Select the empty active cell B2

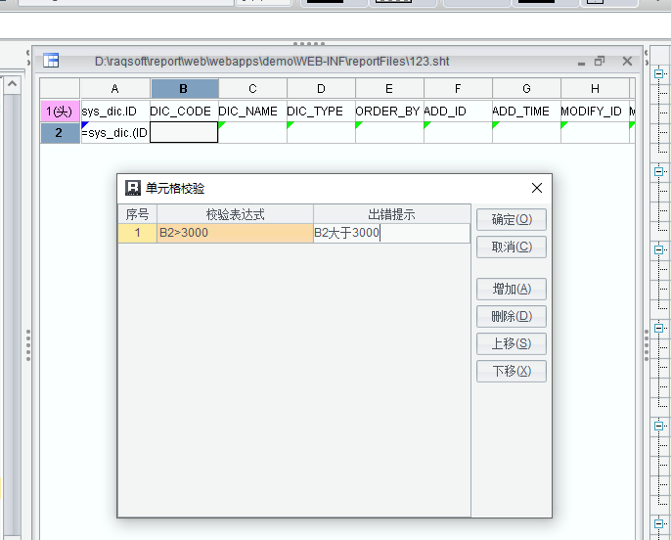coord(184,133)
